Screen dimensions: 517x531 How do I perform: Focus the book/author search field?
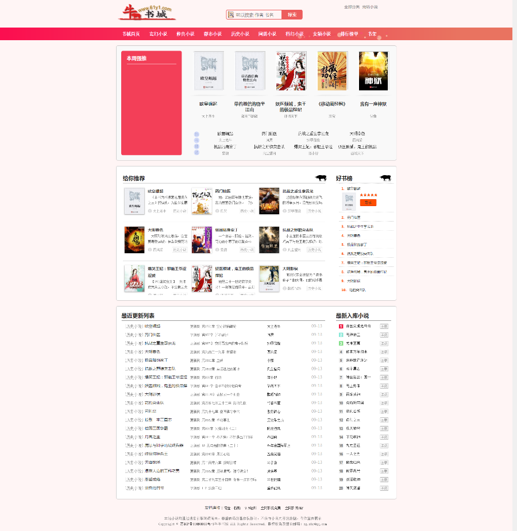[254, 14]
